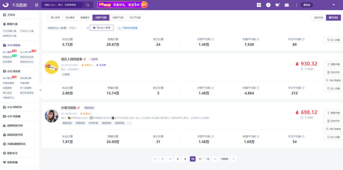Open 小红书MCN in the sidebar
This screenshot has height=170, width=343.
(x=14, y=107)
